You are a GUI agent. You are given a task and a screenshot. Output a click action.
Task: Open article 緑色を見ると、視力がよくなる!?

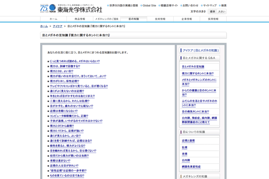pos(67,146)
